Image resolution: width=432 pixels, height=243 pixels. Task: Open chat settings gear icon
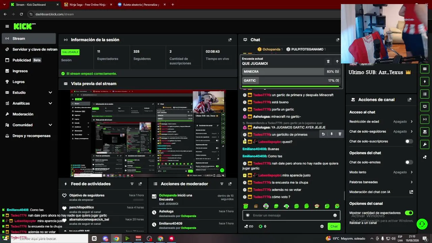[x=322, y=226]
